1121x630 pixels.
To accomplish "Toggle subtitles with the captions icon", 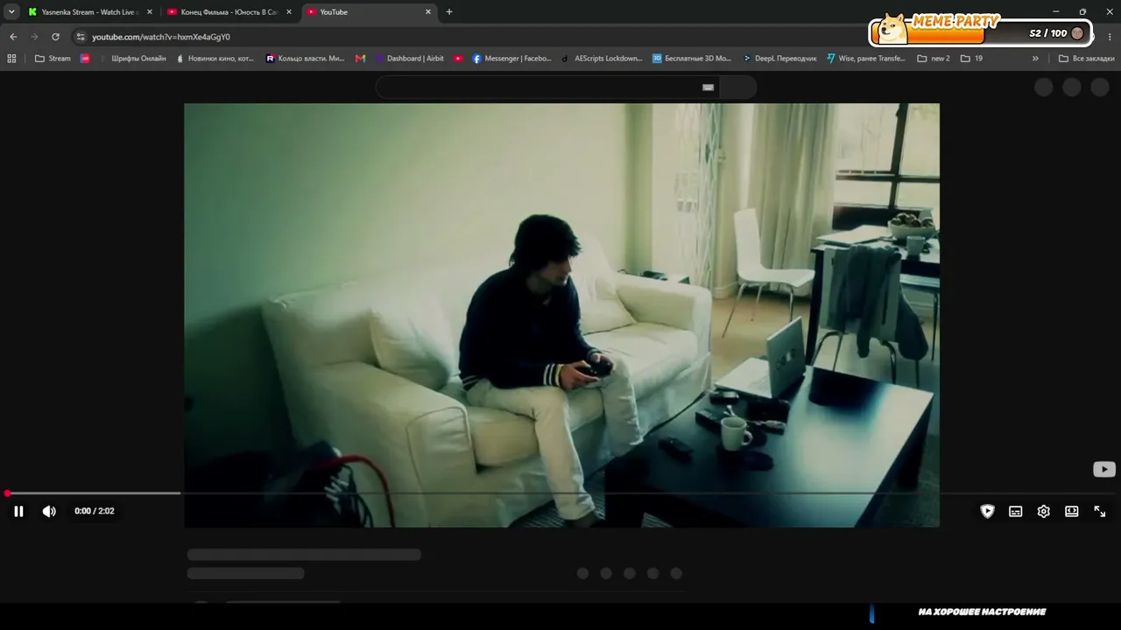I will [x=1016, y=511].
